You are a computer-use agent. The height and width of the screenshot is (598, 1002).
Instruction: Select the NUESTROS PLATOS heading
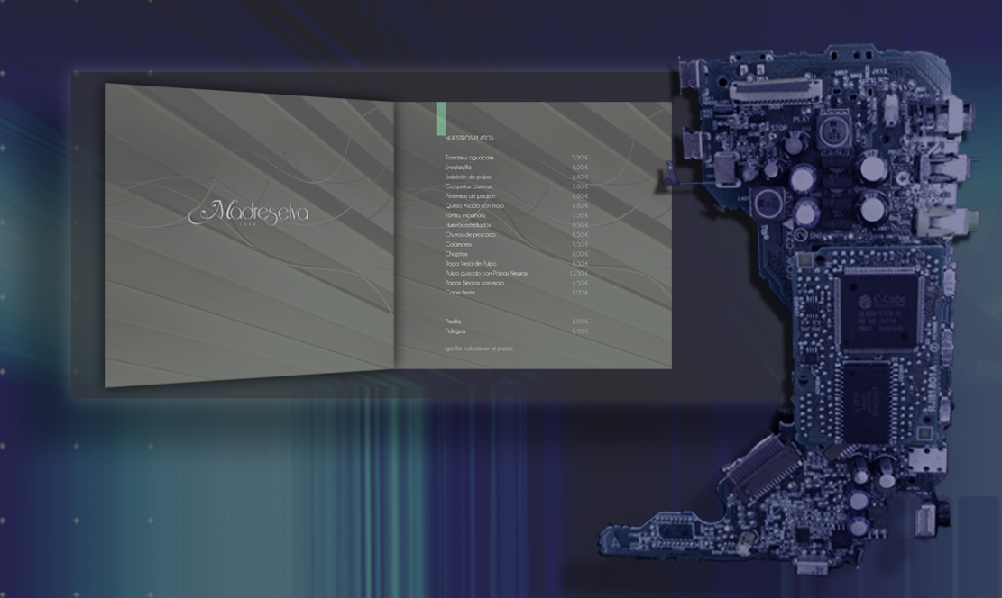(x=469, y=138)
